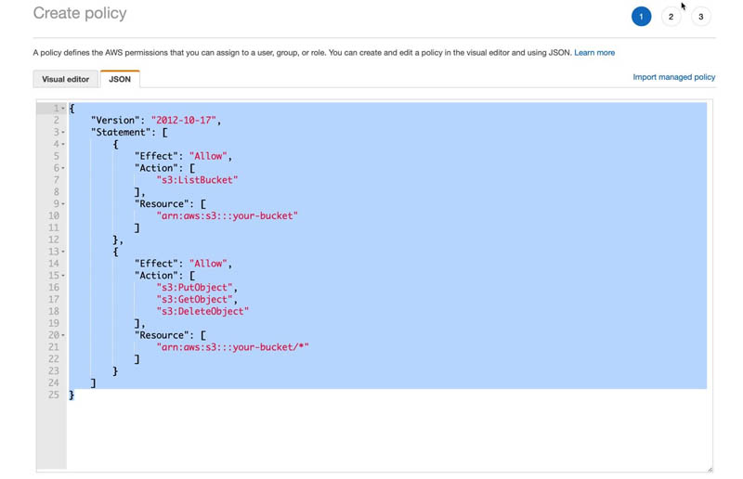Screen dimensions: 743x479
Task: Collapse second statement block on line 13
Action: (63, 252)
